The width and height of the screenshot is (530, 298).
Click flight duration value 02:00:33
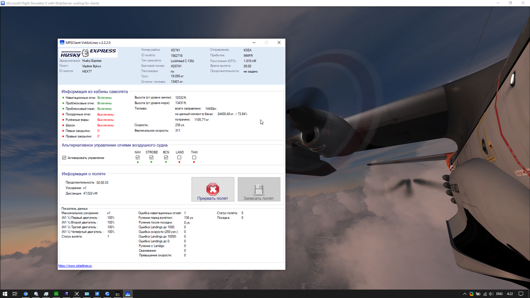(x=102, y=183)
